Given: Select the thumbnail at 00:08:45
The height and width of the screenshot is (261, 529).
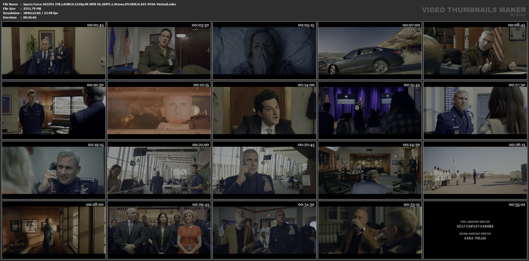Looking at the screenshot, I should (475, 50).
